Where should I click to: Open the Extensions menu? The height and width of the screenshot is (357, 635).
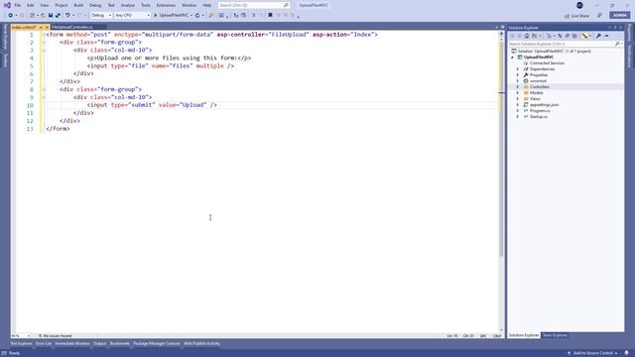point(166,5)
